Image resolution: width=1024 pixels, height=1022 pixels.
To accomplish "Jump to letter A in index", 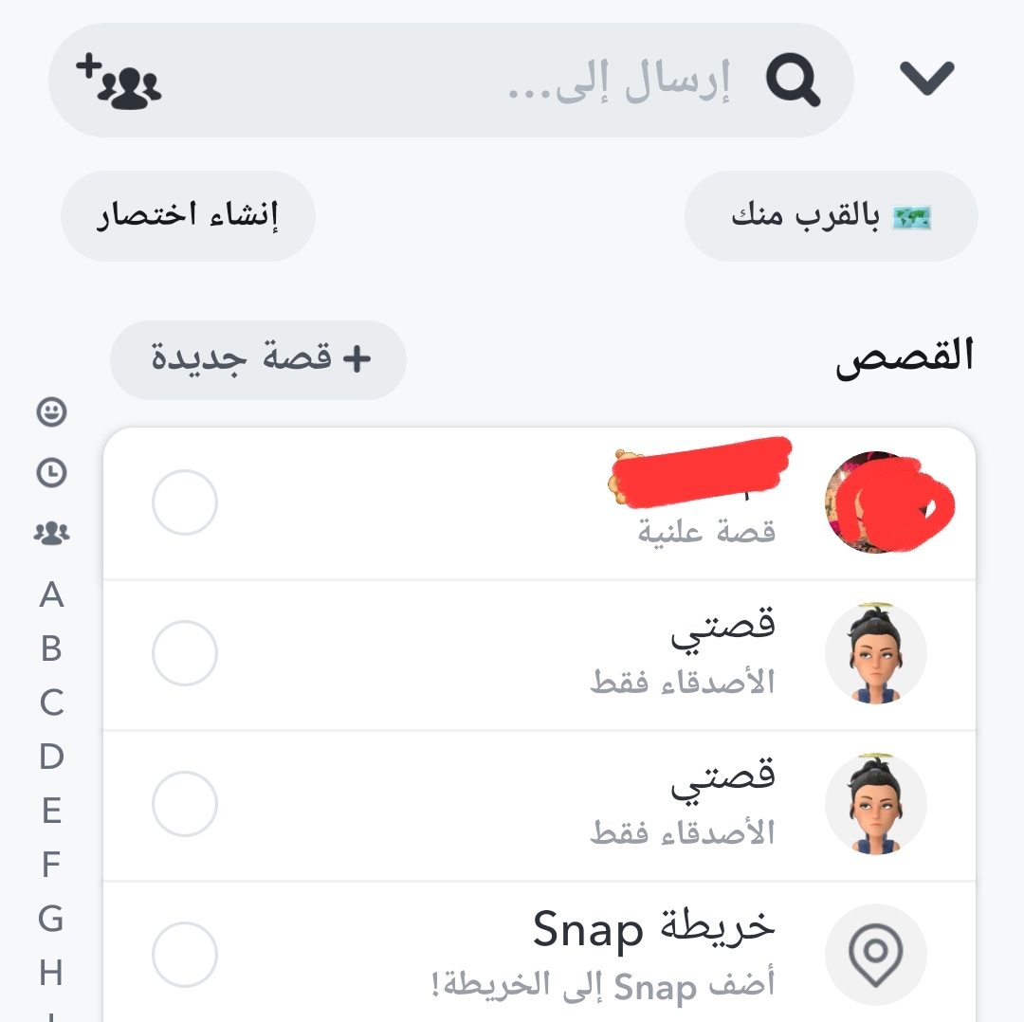I will 51,595.
